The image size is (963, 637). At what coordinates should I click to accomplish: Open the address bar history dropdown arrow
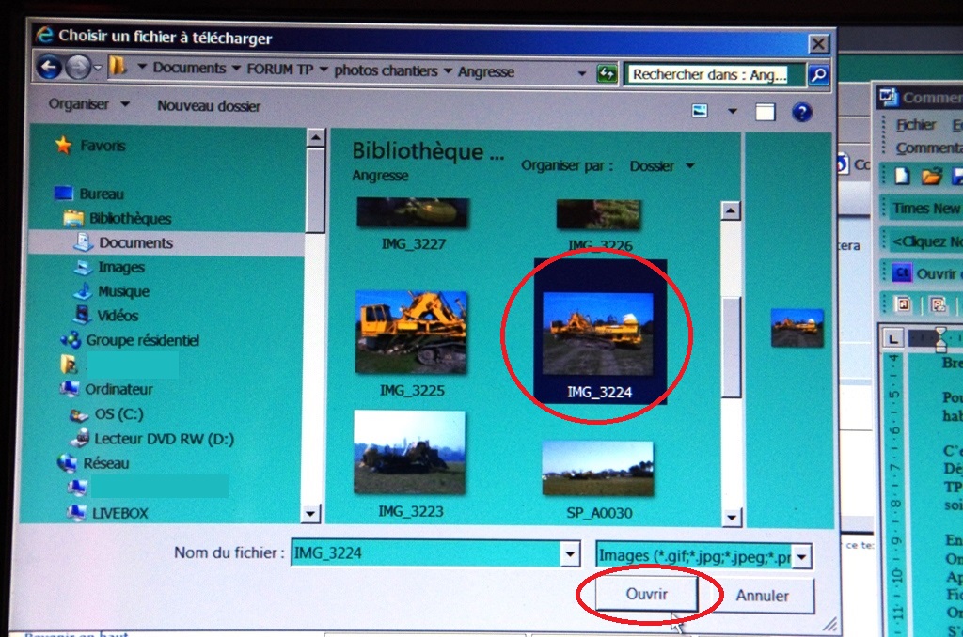click(581, 73)
